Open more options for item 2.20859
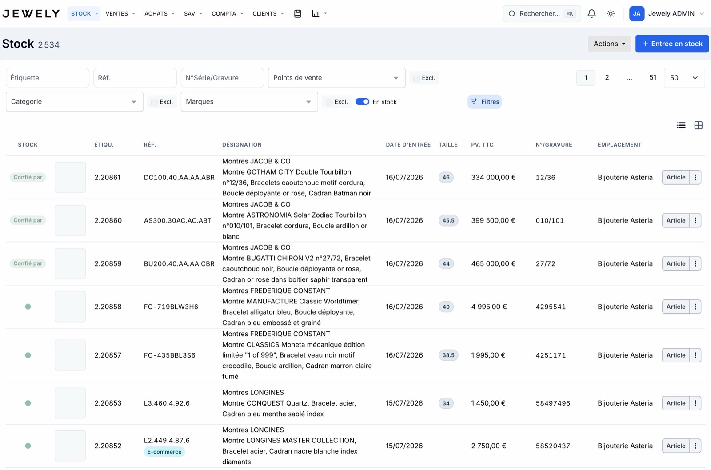711x470 pixels. point(695,263)
